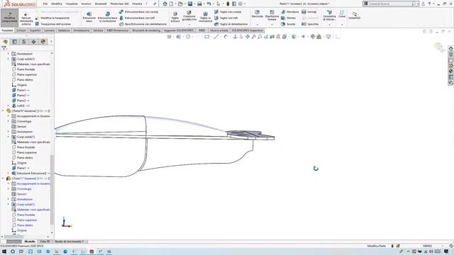
Task: Click the feature tree vertical scrollbar
Action: [52, 189]
